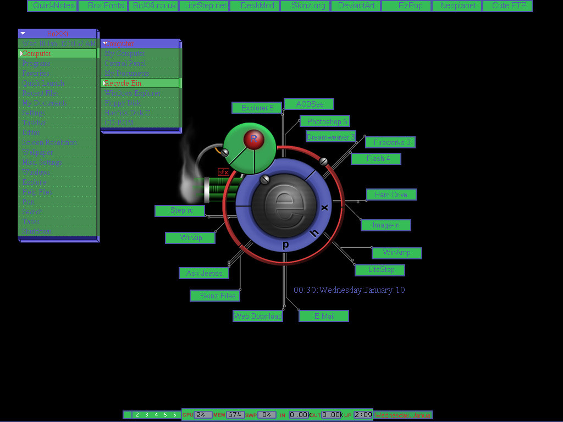Select CD-ROM in the Computer submenu
The image size is (563, 422).
click(140, 123)
